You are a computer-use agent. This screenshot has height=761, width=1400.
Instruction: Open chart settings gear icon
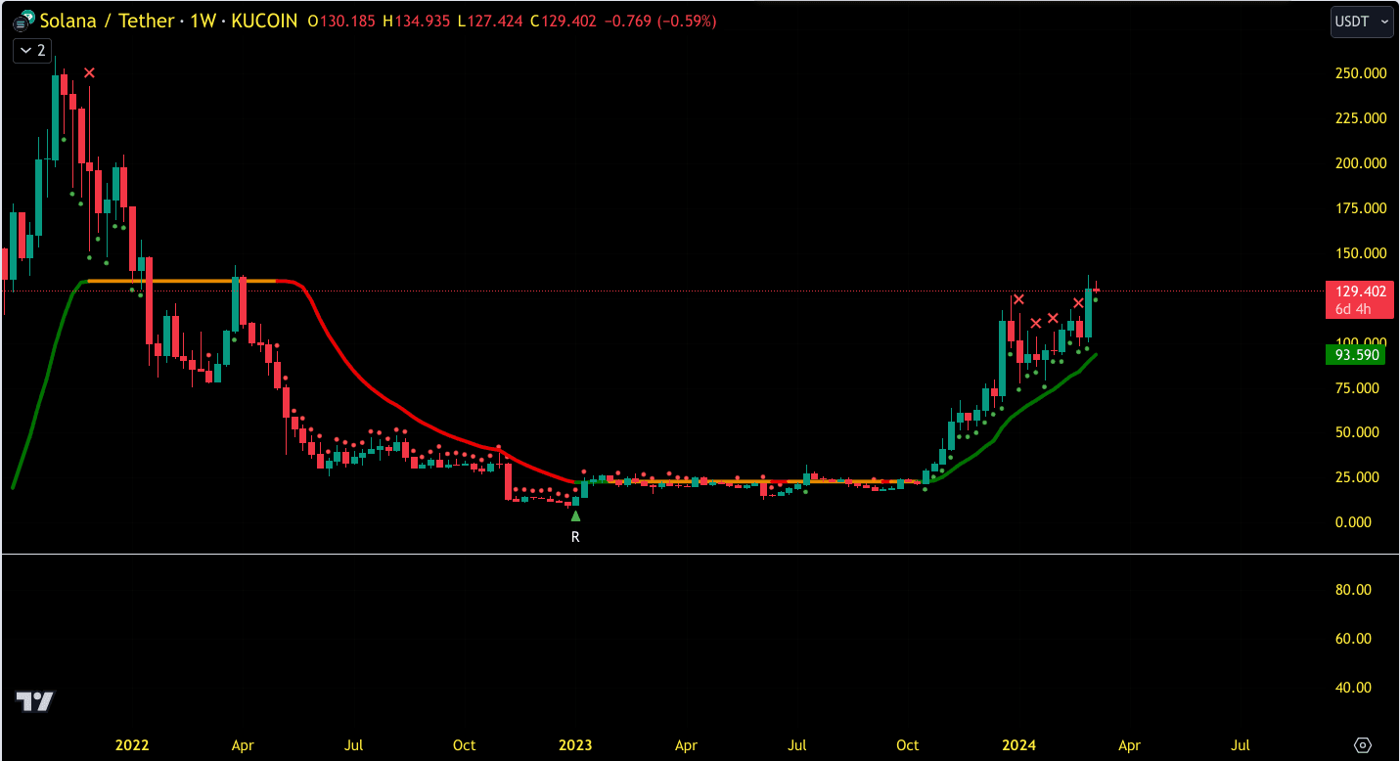click(x=1364, y=745)
